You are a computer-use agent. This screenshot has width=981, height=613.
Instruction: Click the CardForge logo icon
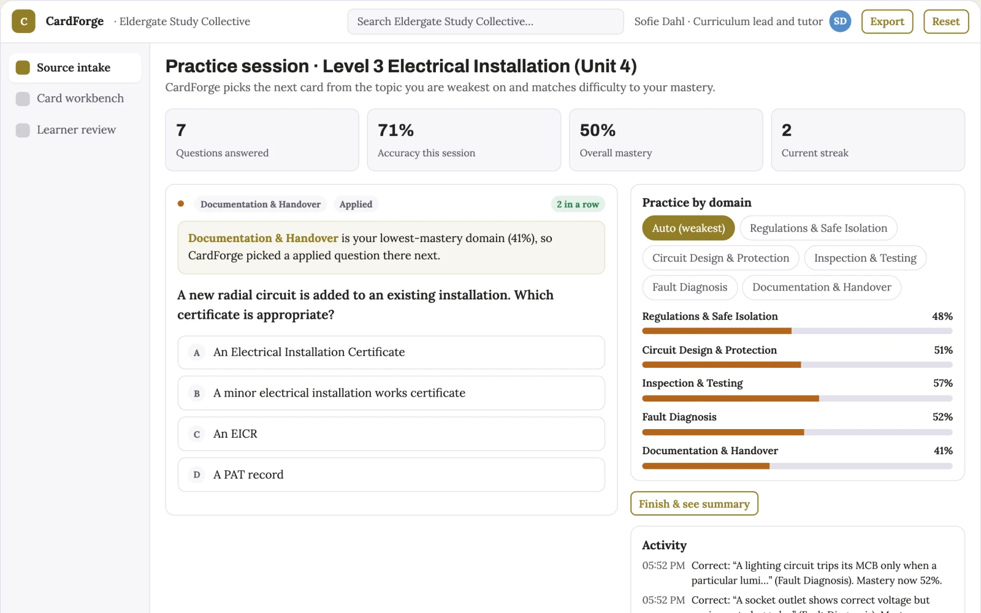[x=23, y=21]
